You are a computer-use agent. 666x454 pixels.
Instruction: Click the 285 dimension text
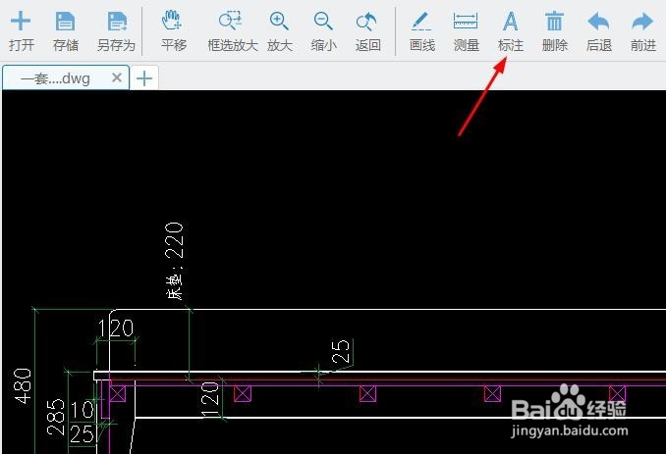[x=56, y=417]
